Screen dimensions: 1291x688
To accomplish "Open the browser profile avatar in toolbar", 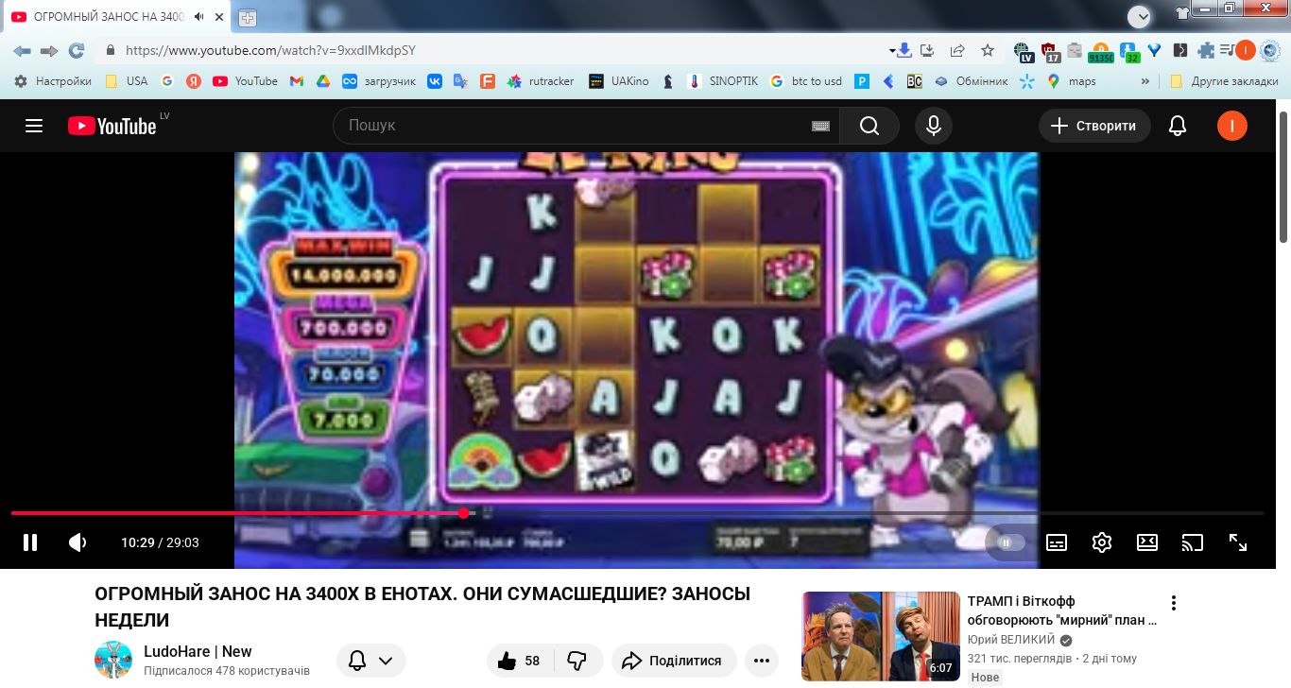I will tap(1246, 50).
